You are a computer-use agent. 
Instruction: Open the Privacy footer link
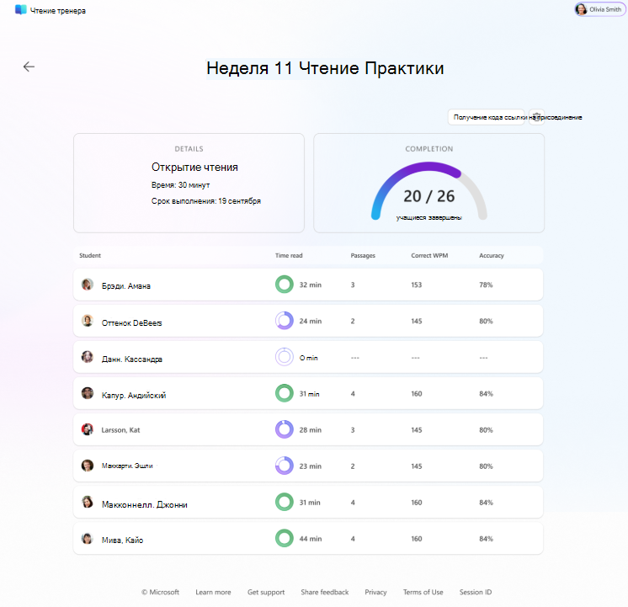(375, 592)
